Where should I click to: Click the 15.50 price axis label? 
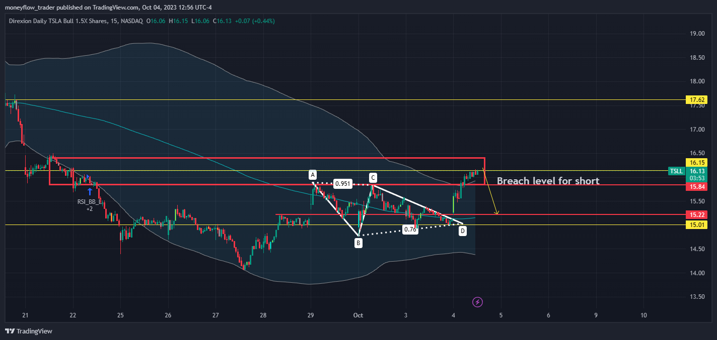697,201
